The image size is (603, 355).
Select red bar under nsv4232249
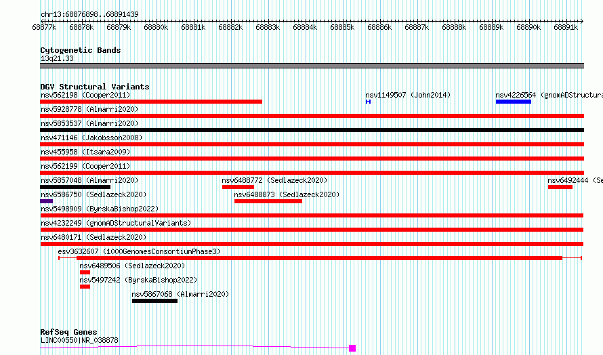(x=312, y=230)
